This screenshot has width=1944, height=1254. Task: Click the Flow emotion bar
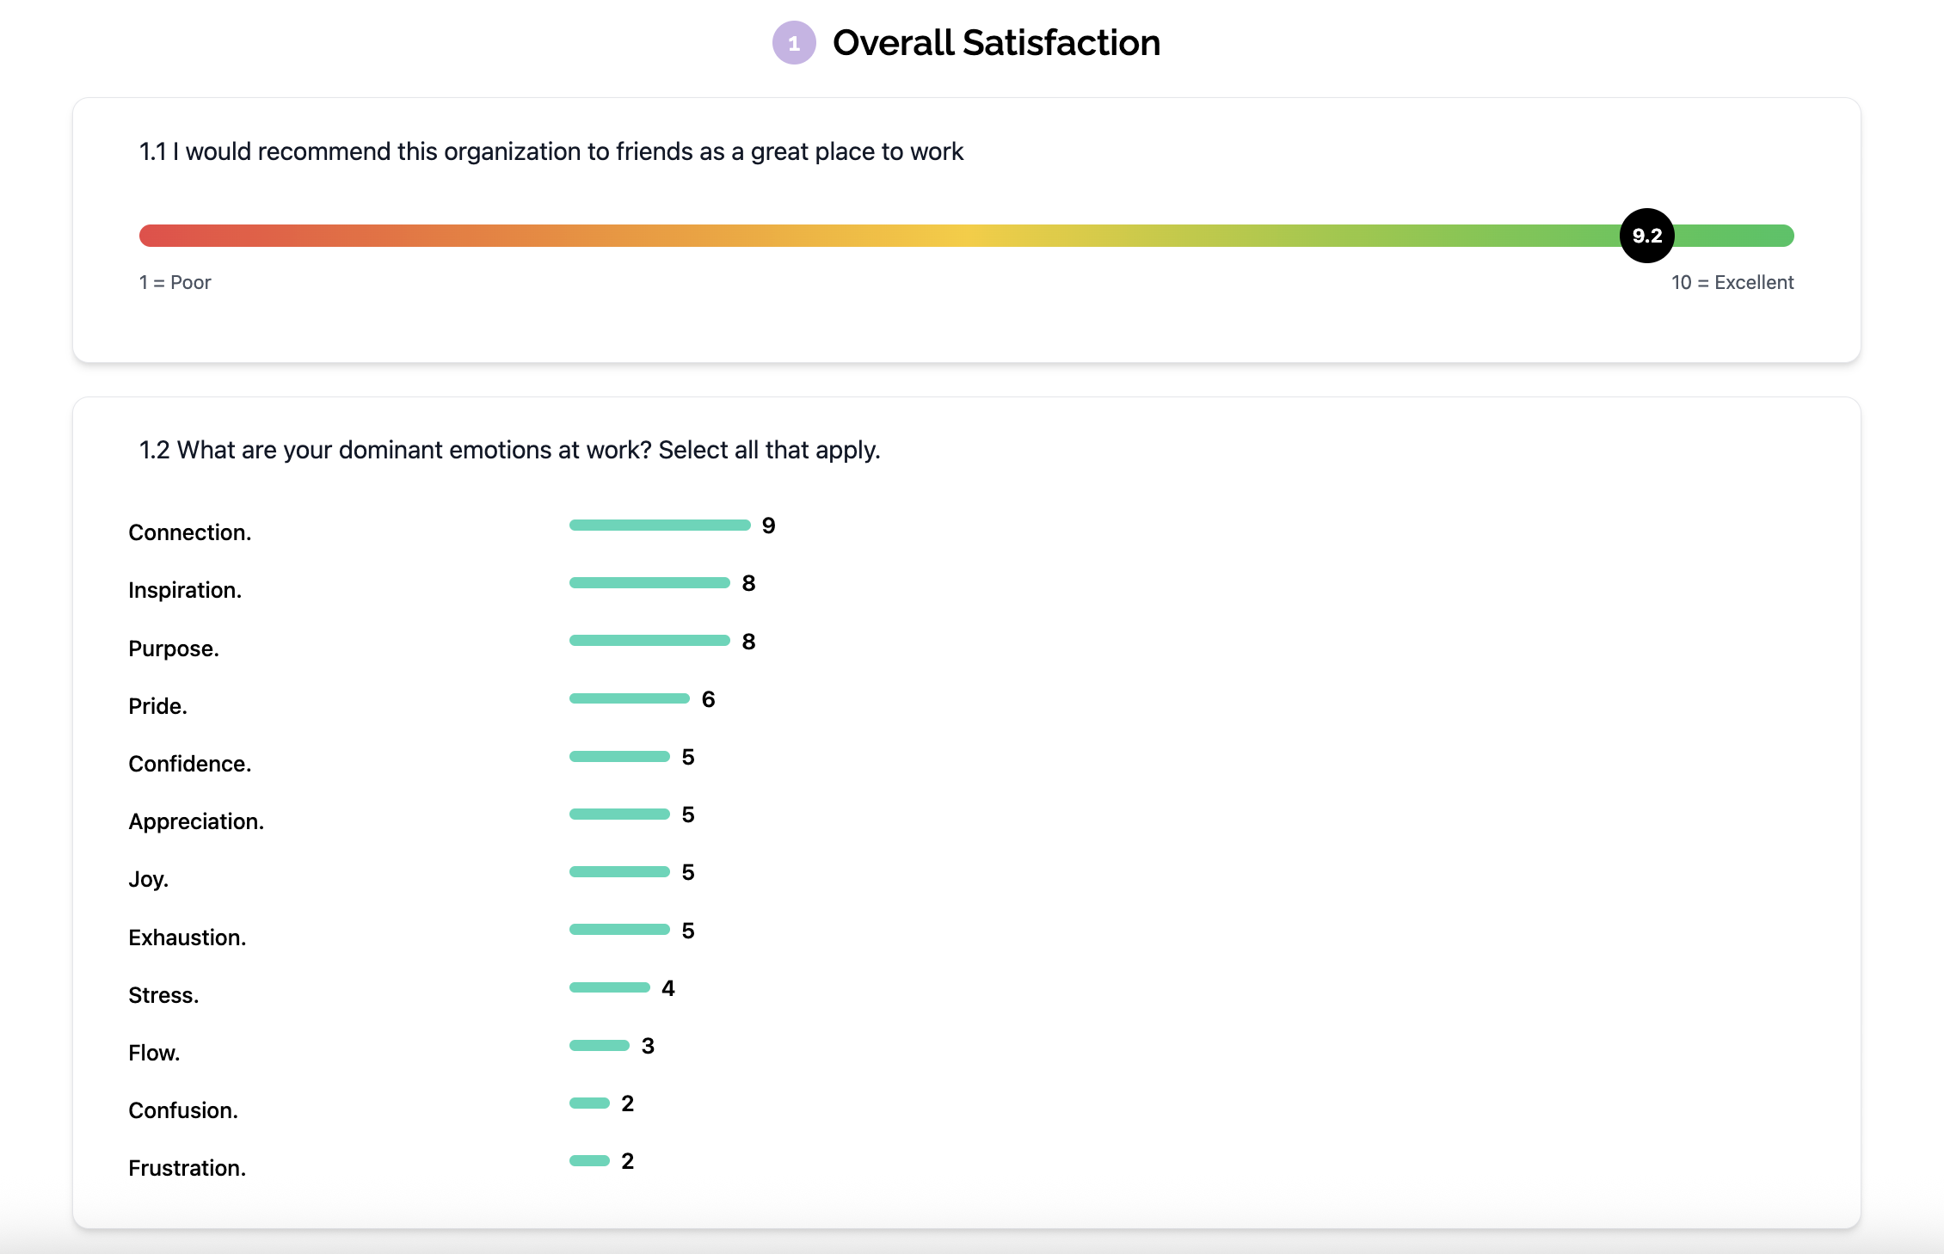pyautogui.click(x=600, y=1045)
